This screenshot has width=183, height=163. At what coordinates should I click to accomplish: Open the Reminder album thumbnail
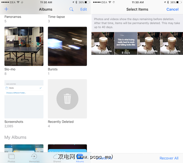coord(67,148)
